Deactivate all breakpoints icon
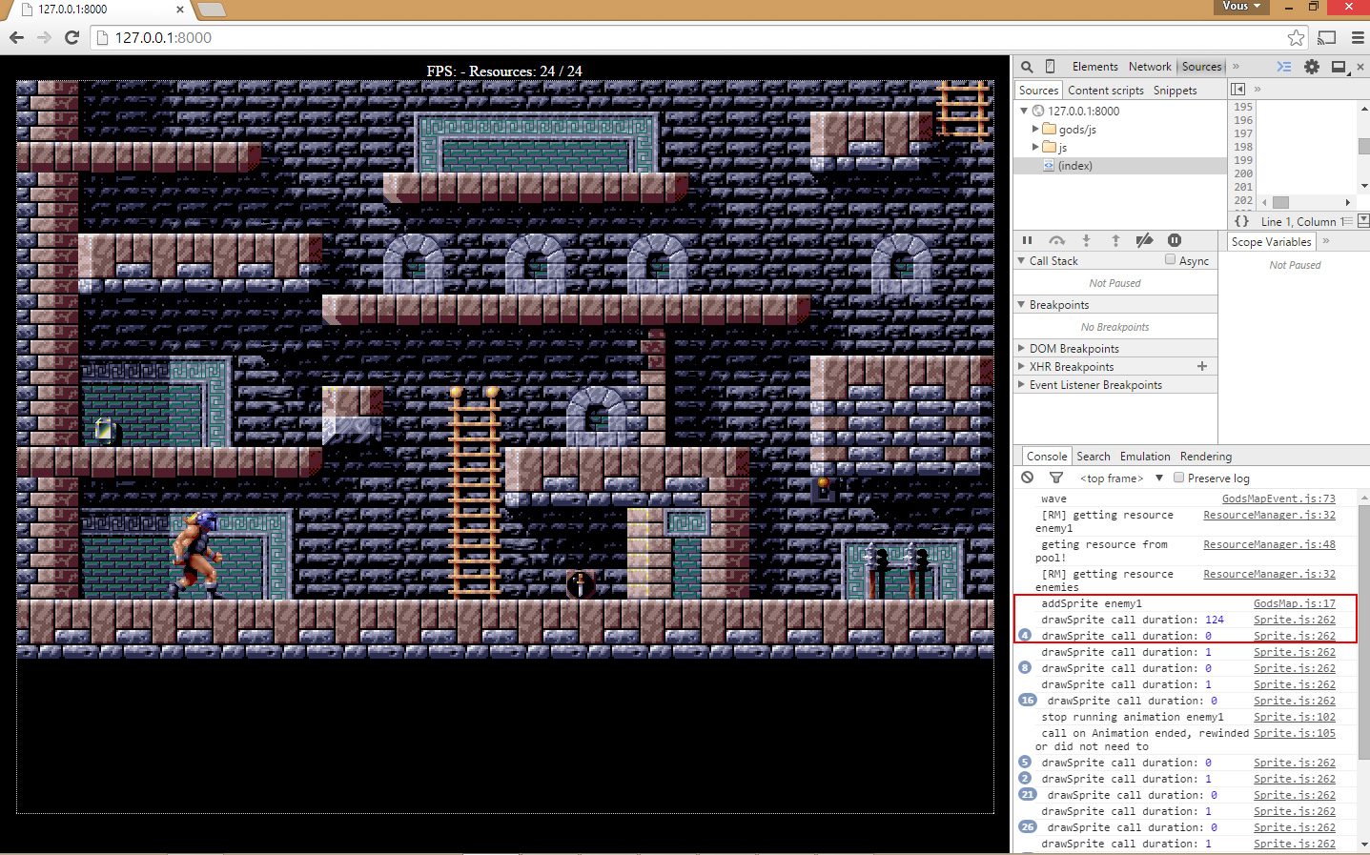Viewport: 1370px width, 855px height. click(1144, 241)
